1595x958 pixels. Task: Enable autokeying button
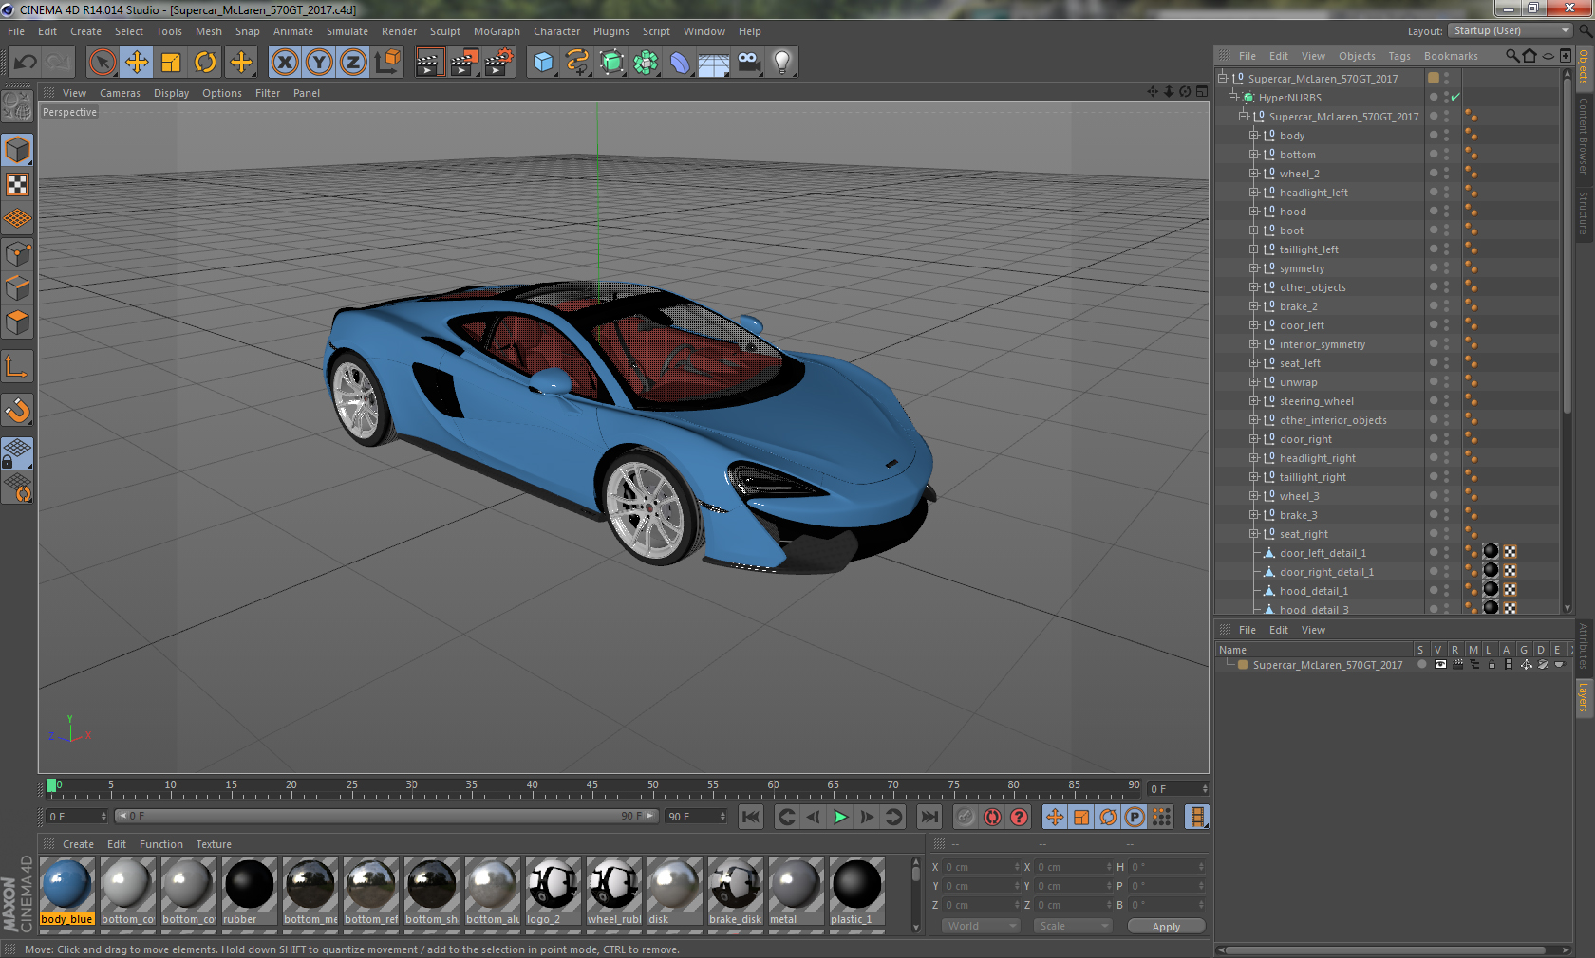pos(992,817)
